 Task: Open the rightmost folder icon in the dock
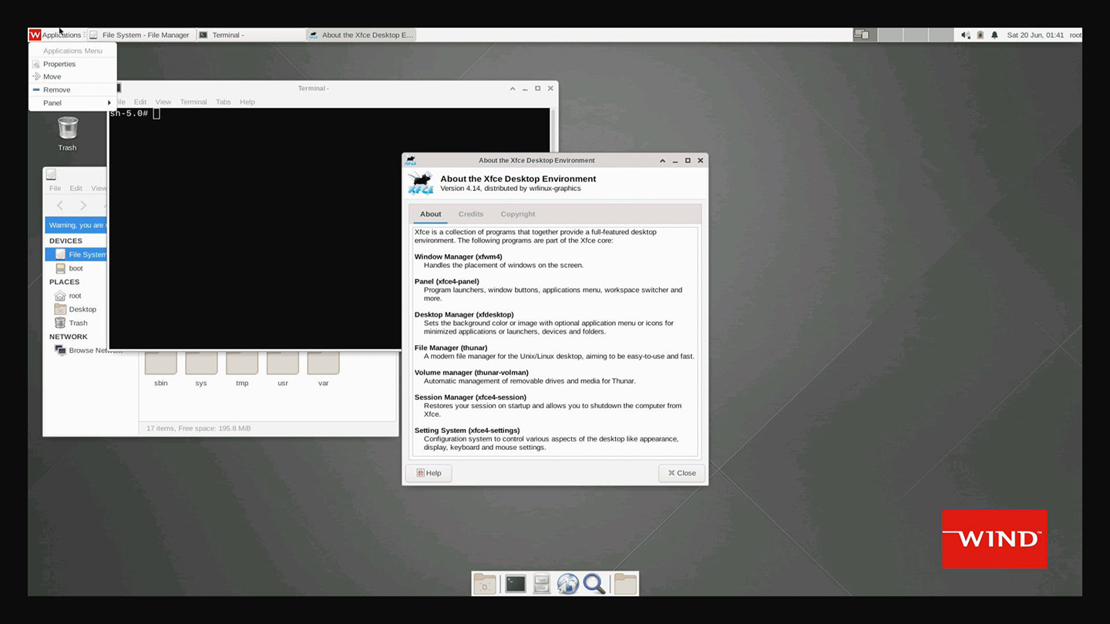pyautogui.click(x=625, y=584)
